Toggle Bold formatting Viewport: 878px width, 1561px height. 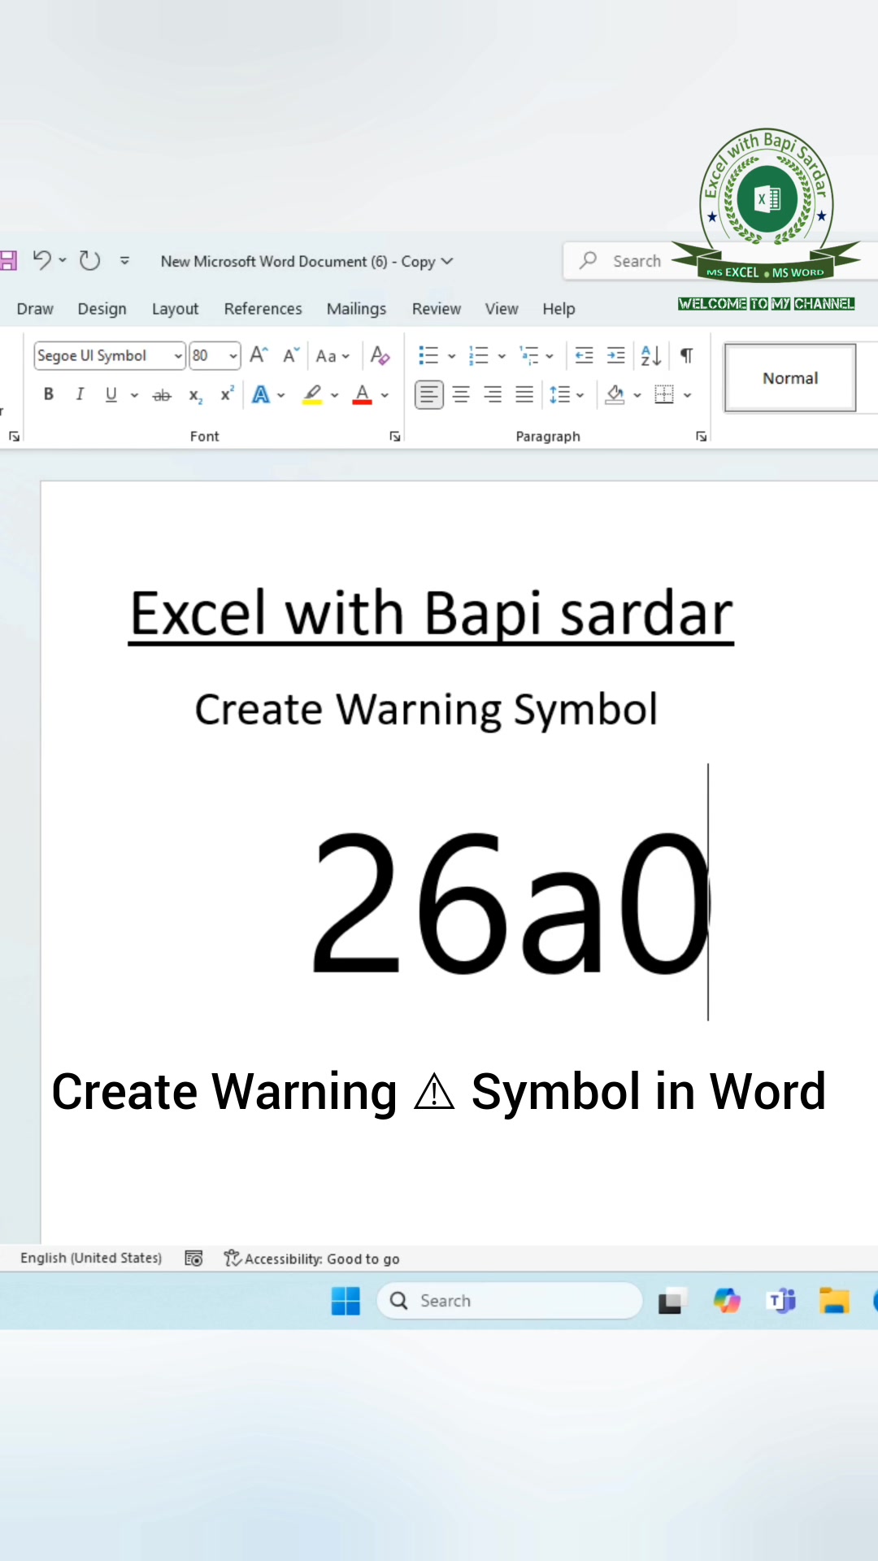49,394
